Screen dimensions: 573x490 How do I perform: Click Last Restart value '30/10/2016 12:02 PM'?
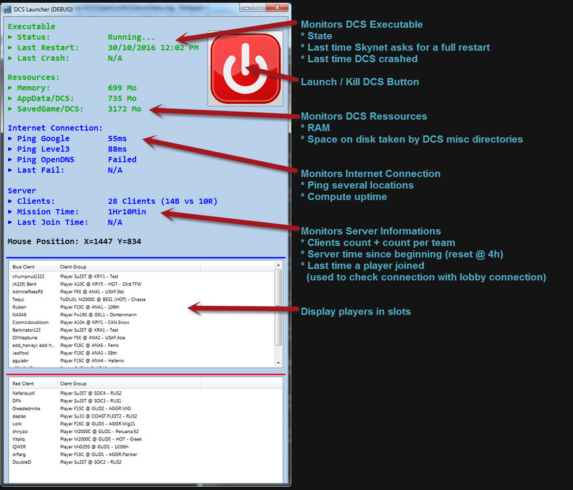[153, 48]
